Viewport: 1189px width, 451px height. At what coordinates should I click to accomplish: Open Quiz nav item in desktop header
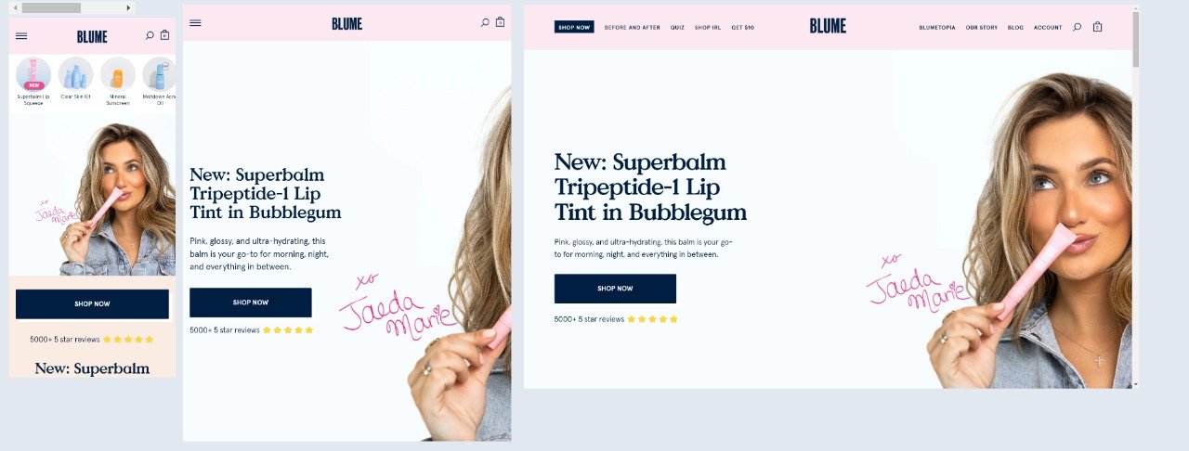[x=677, y=28]
